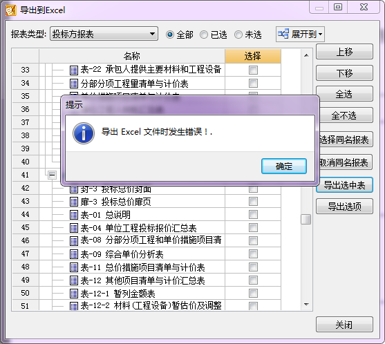Screen dimensions: 385x344
Task: Click the scrollbar down arrow of the list
Action: point(306,305)
